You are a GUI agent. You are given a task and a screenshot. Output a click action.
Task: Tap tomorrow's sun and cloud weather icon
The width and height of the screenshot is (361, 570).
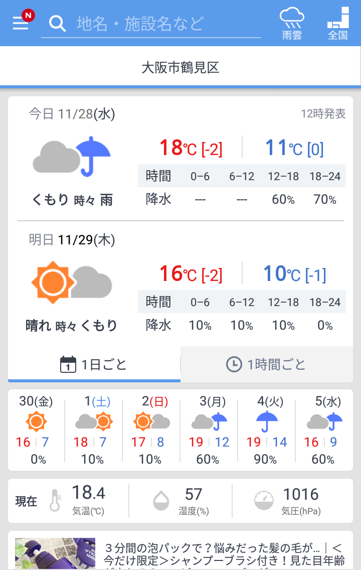click(x=72, y=282)
